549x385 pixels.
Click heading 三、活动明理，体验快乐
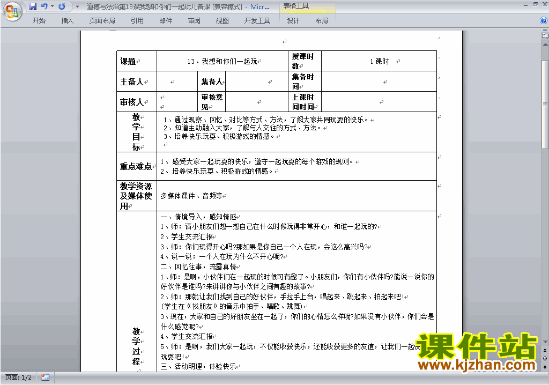coord(198,366)
